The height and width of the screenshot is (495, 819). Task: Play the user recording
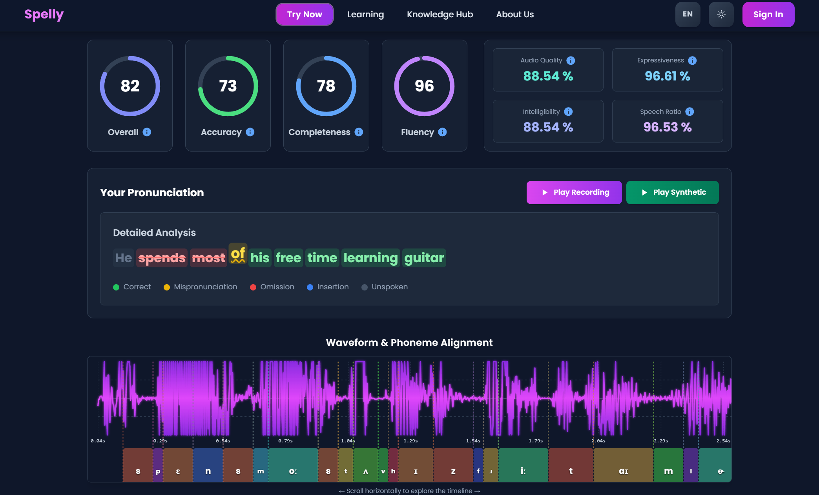(574, 192)
